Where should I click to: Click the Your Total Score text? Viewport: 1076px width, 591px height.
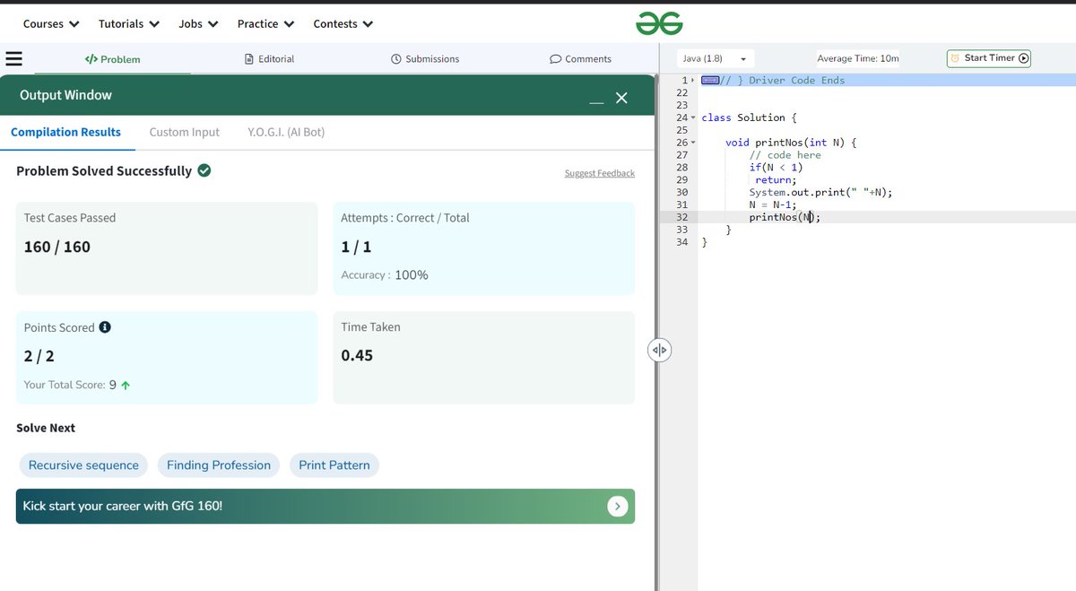click(x=70, y=386)
